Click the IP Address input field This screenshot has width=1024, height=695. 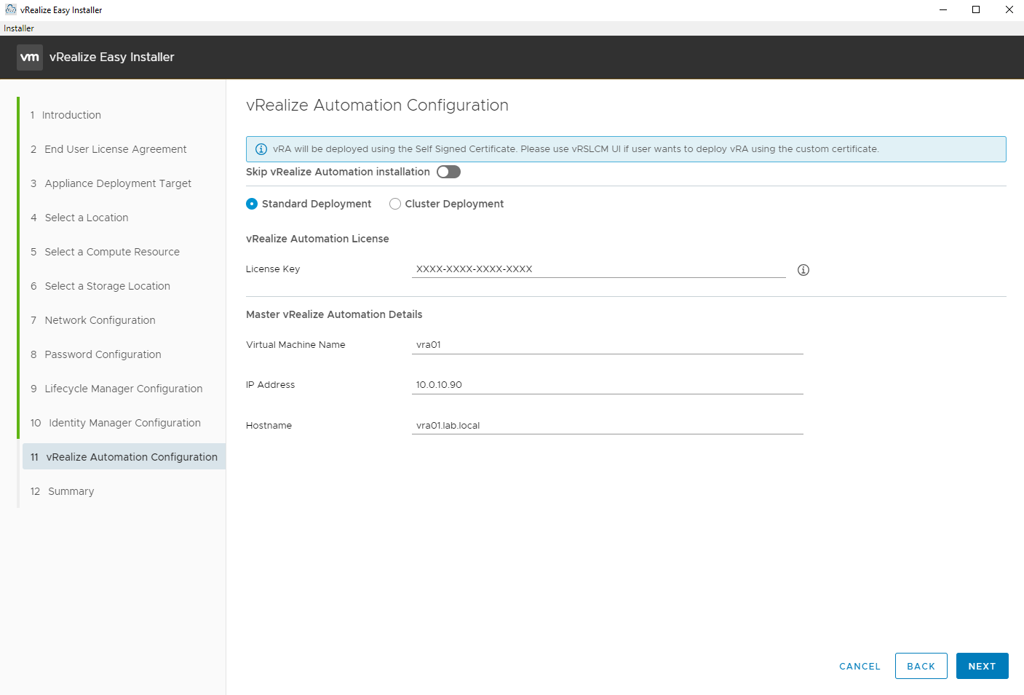(607, 385)
